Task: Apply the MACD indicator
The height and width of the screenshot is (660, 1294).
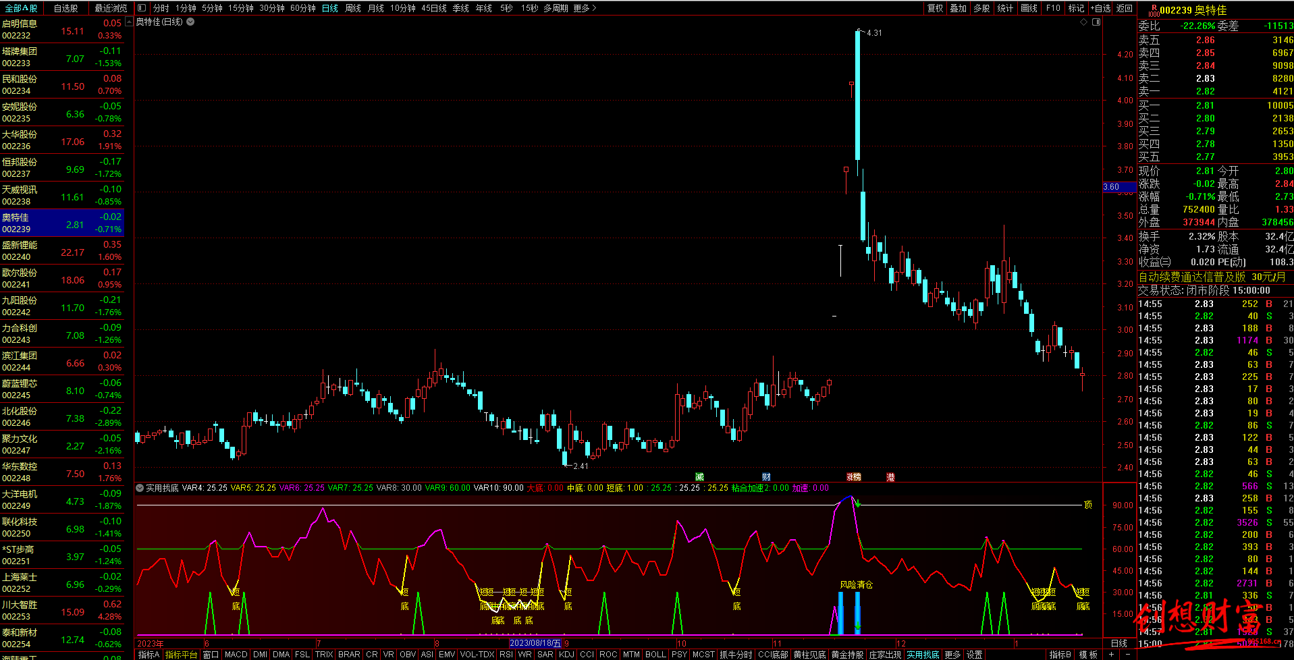Action: pos(236,655)
